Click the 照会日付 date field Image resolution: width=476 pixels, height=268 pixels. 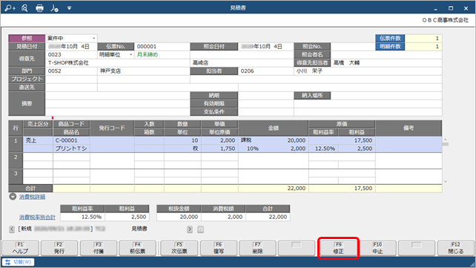265,47
